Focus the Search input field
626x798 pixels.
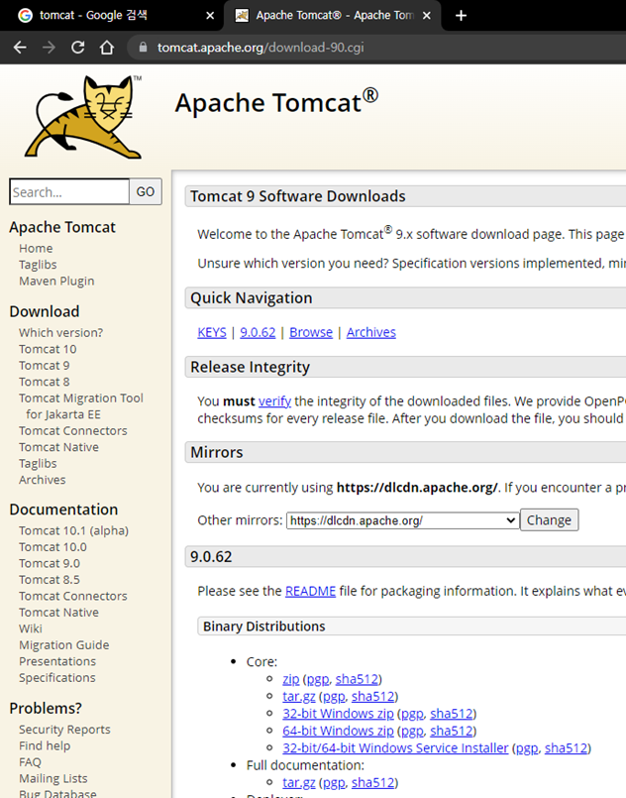point(69,192)
